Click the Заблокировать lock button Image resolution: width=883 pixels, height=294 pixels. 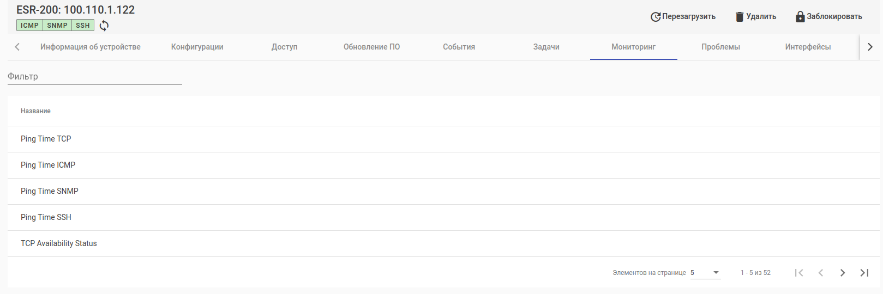pyautogui.click(x=828, y=16)
